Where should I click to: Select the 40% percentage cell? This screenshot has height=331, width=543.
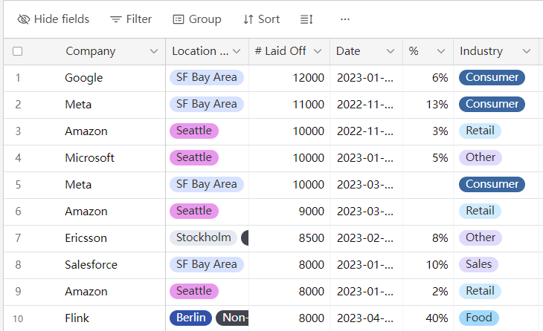428,318
